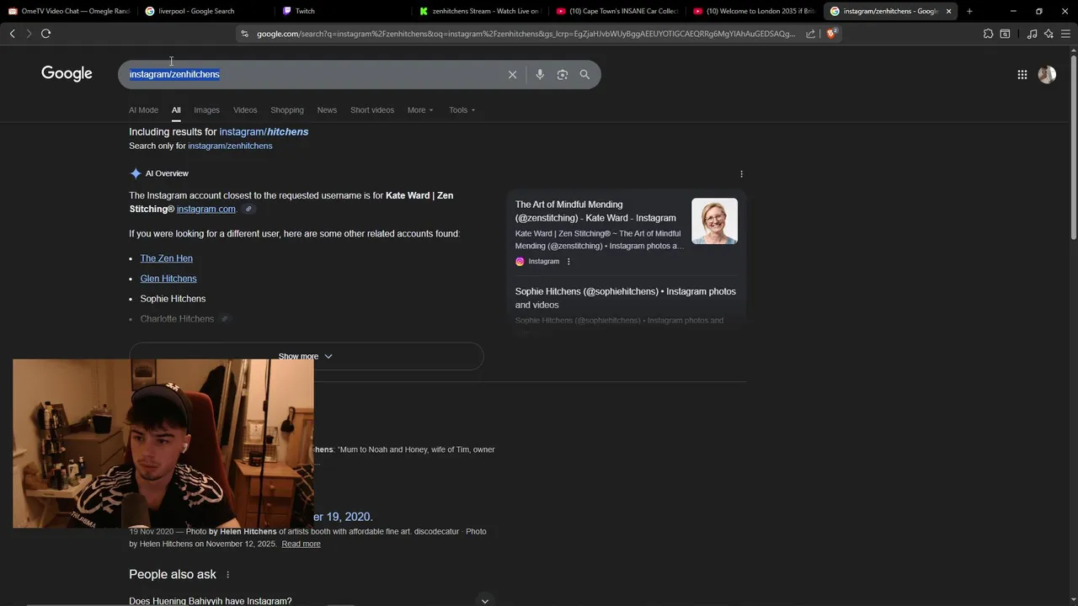The image size is (1078, 606).
Task: Open the Google account avatar
Action: pyautogui.click(x=1047, y=75)
